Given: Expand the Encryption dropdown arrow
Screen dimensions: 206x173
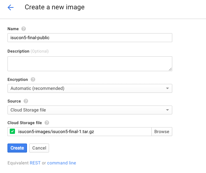Looking at the screenshot, I should (167, 88).
